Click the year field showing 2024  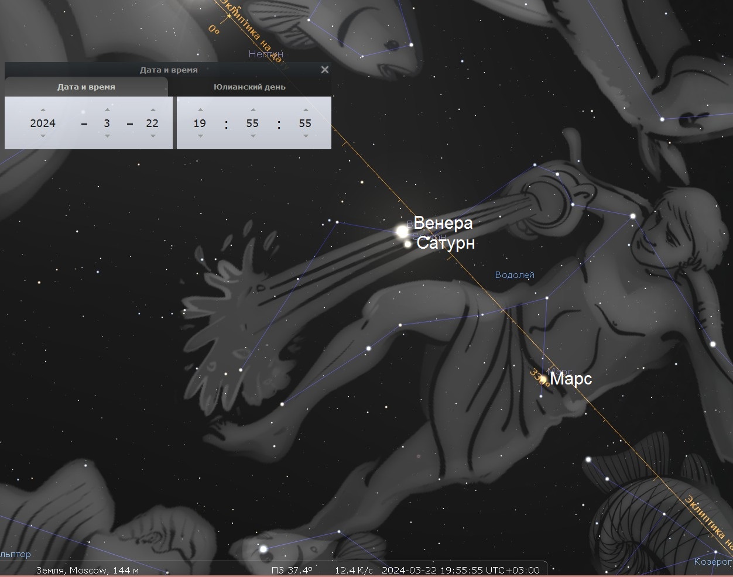43,123
